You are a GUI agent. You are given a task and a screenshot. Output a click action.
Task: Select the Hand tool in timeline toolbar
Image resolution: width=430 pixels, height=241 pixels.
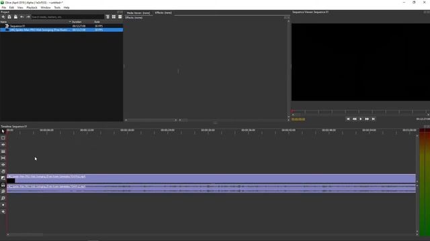pos(3,171)
